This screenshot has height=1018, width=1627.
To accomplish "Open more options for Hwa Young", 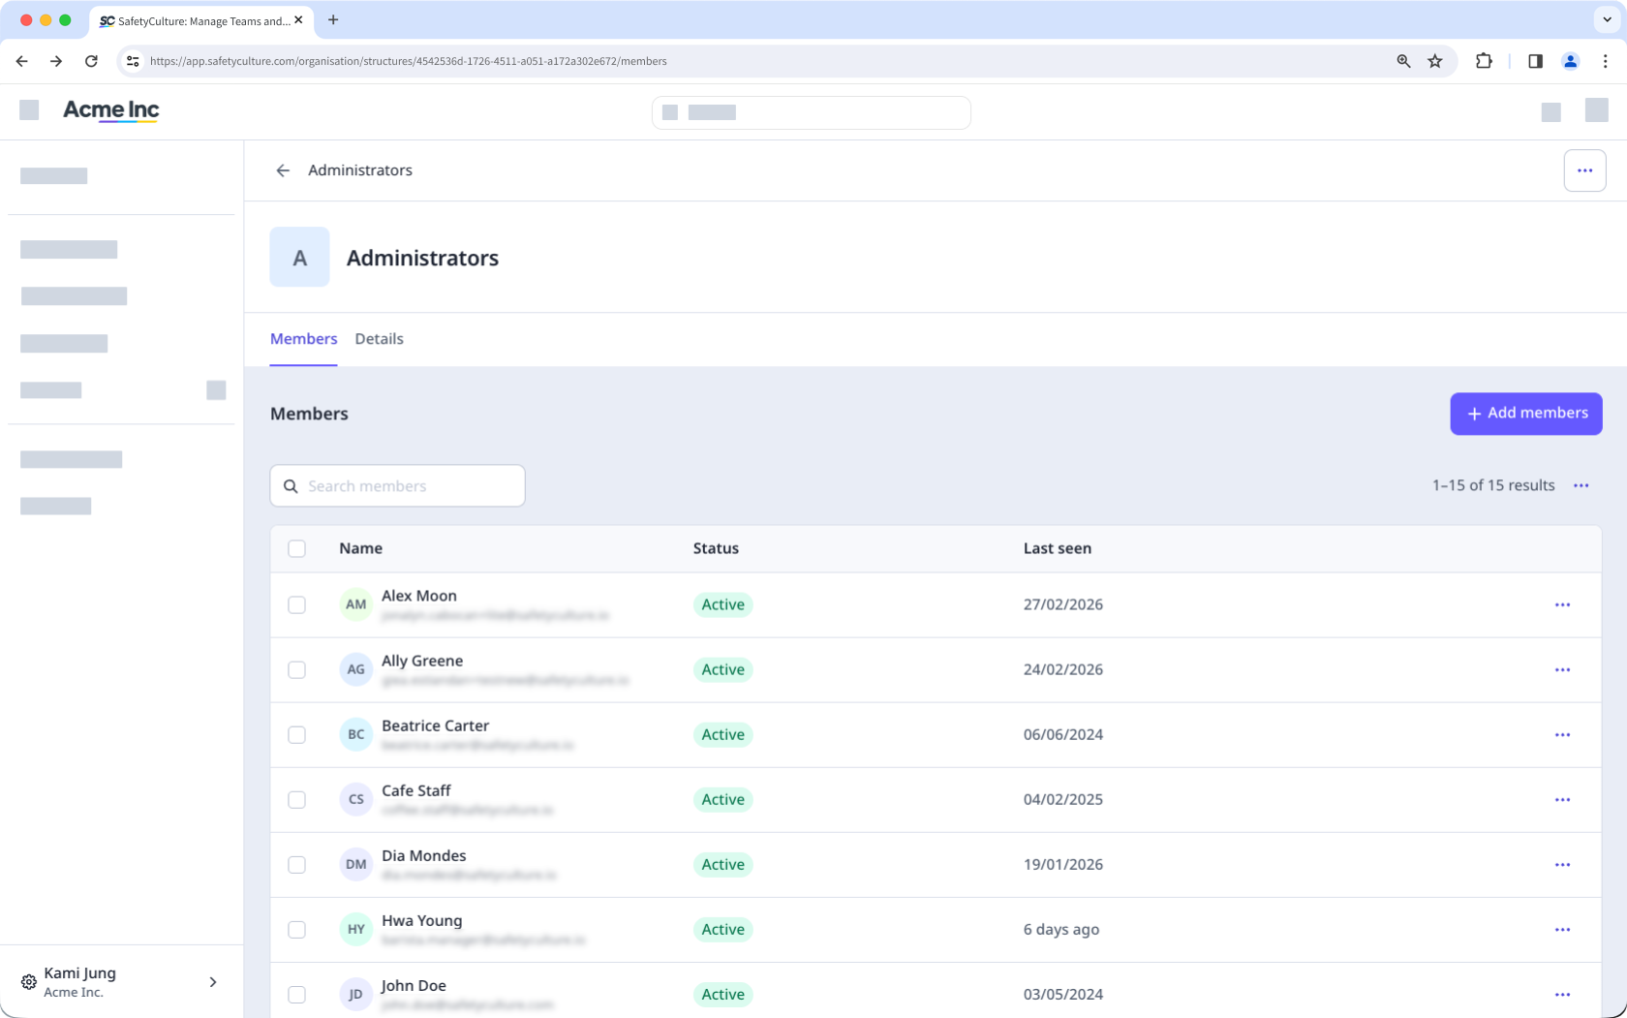I will click(1562, 929).
